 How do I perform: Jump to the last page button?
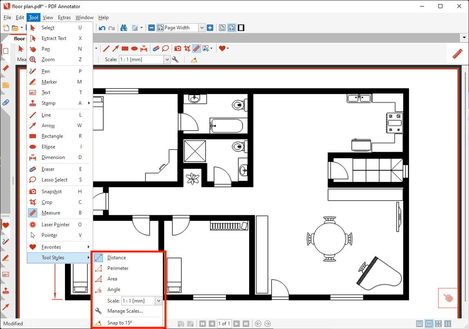click(x=246, y=323)
